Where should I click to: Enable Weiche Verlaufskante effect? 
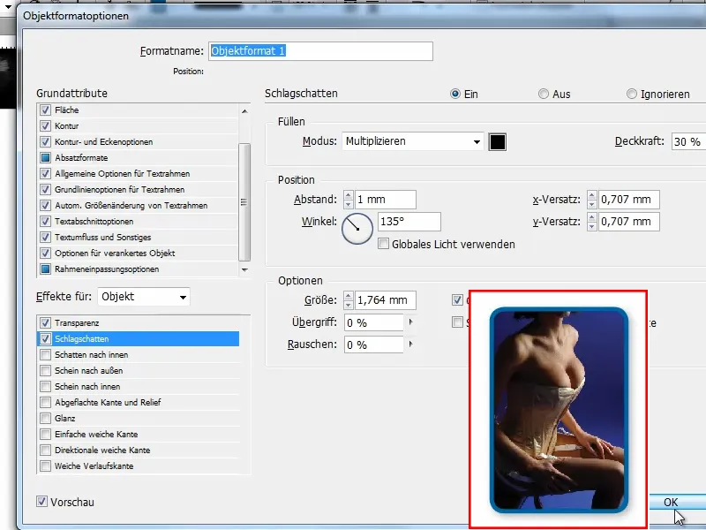45,466
